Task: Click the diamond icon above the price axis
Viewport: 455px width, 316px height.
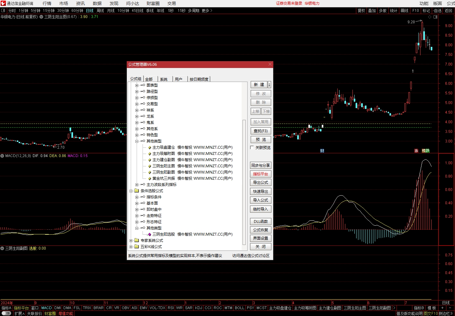Action: pos(430,17)
